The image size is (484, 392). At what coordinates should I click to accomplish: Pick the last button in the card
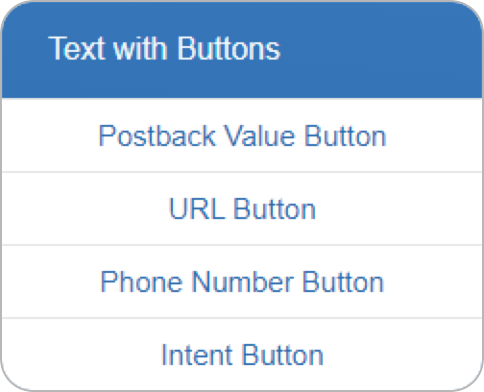pos(242,355)
